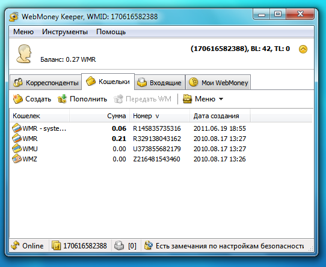Screen dimensions: 326x267
Task: Open the Помощь menu
Action: [x=111, y=32]
